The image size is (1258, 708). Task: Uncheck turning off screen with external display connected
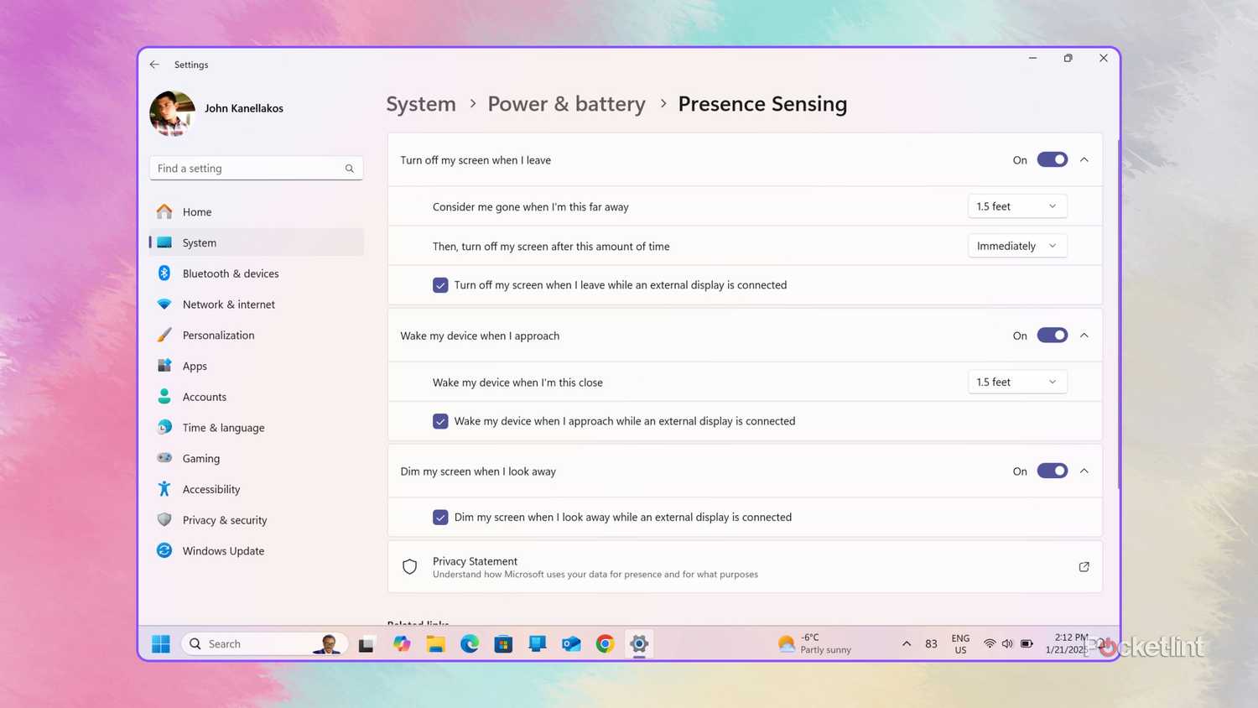pos(440,284)
